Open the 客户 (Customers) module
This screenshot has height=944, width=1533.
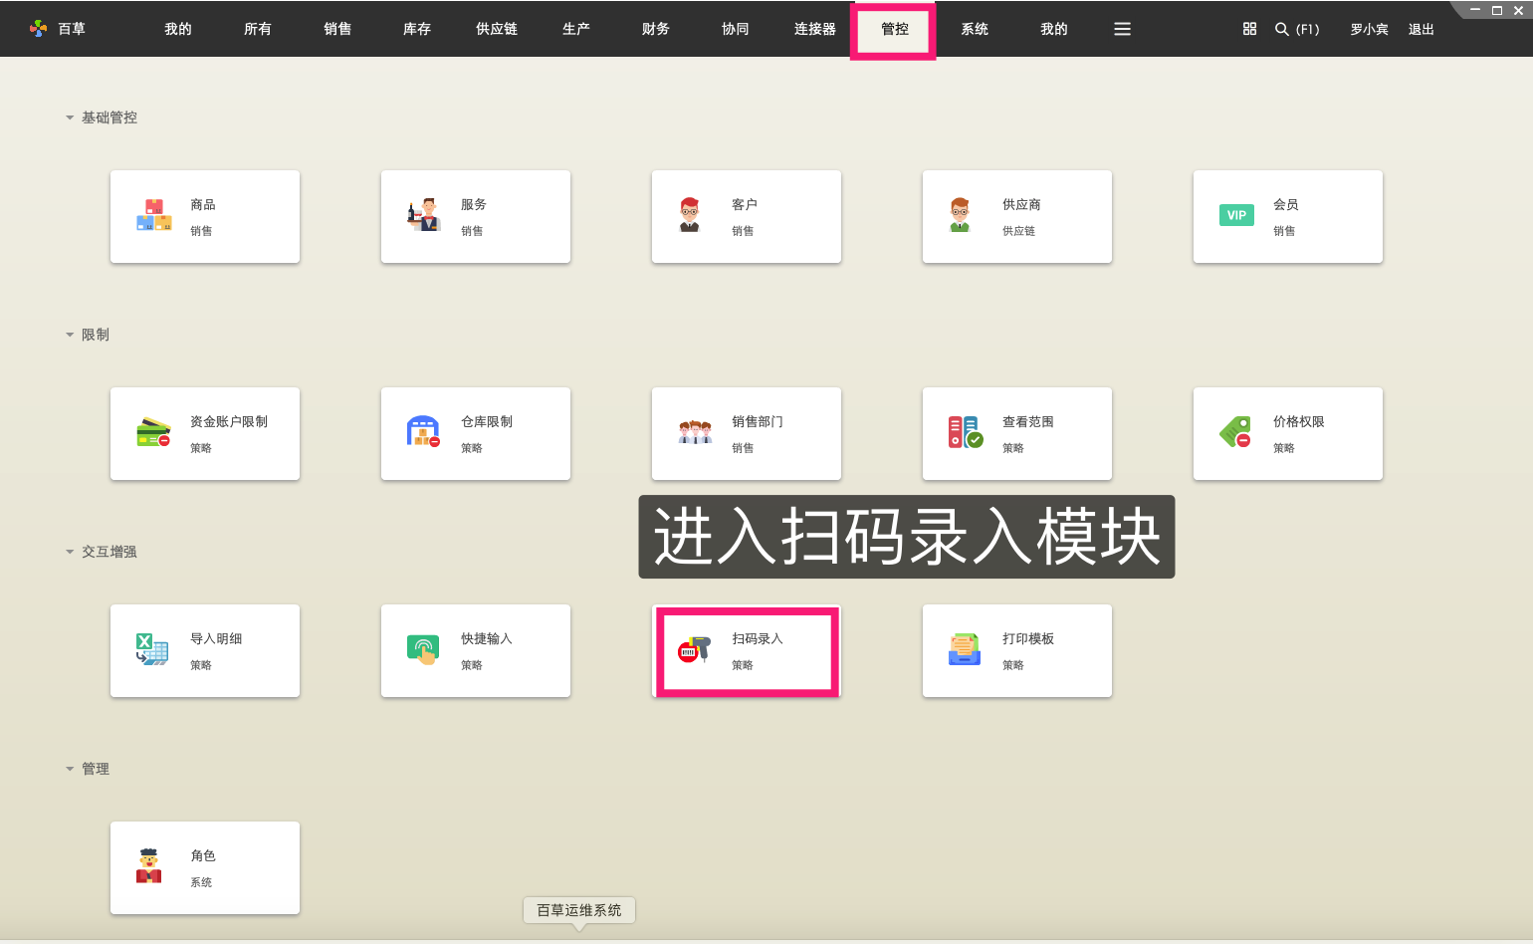747,216
